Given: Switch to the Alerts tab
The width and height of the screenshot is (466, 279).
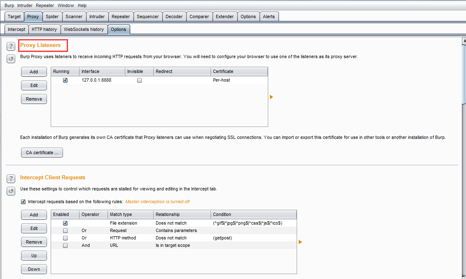Looking at the screenshot, I should tap(269, 16).
